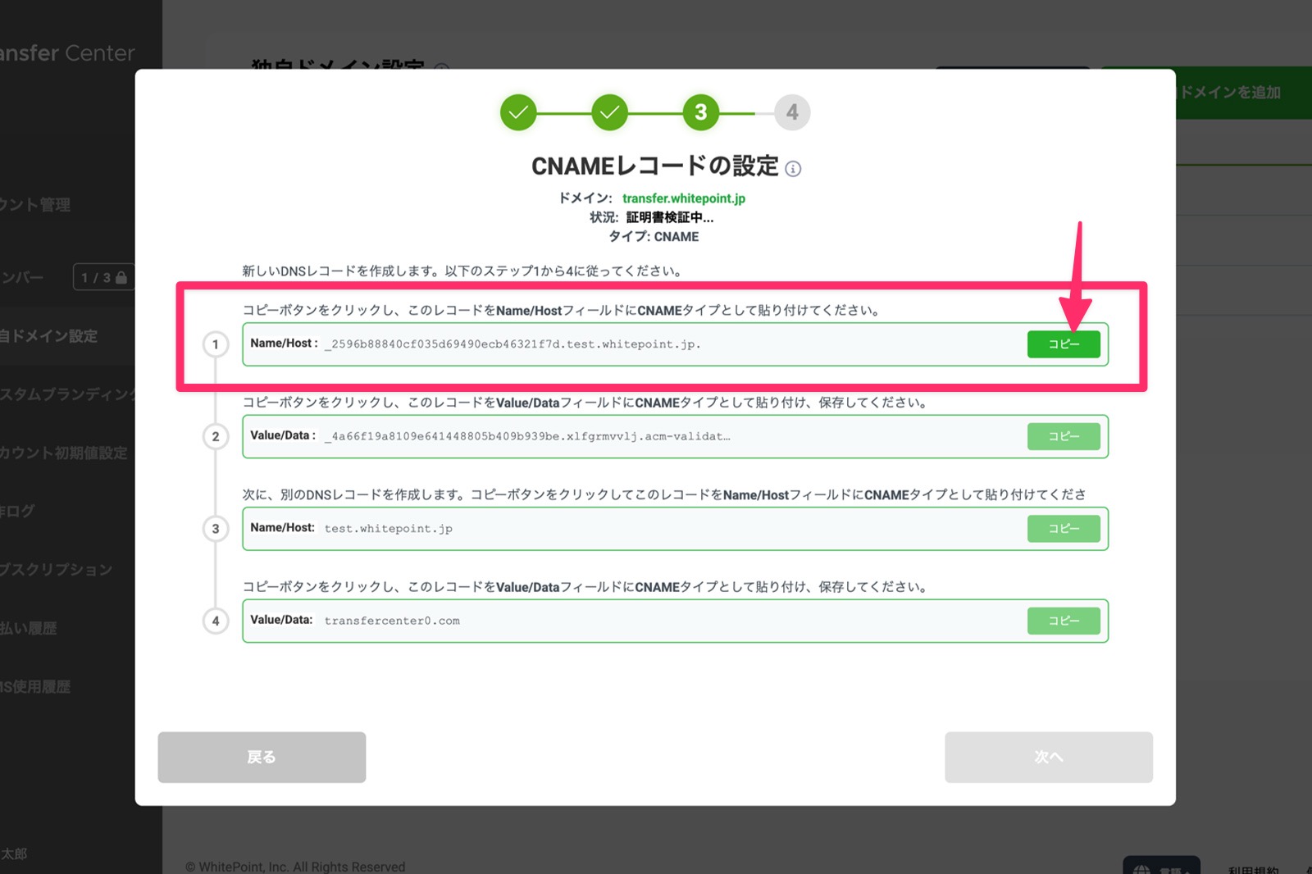Screen dimensions: 1312x874
Task: Click the numbered circle 2 beside Value/Data
Action: coord(216,436)
